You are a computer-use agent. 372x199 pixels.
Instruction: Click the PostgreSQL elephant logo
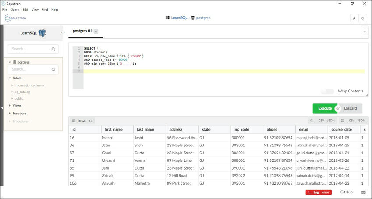42,33
